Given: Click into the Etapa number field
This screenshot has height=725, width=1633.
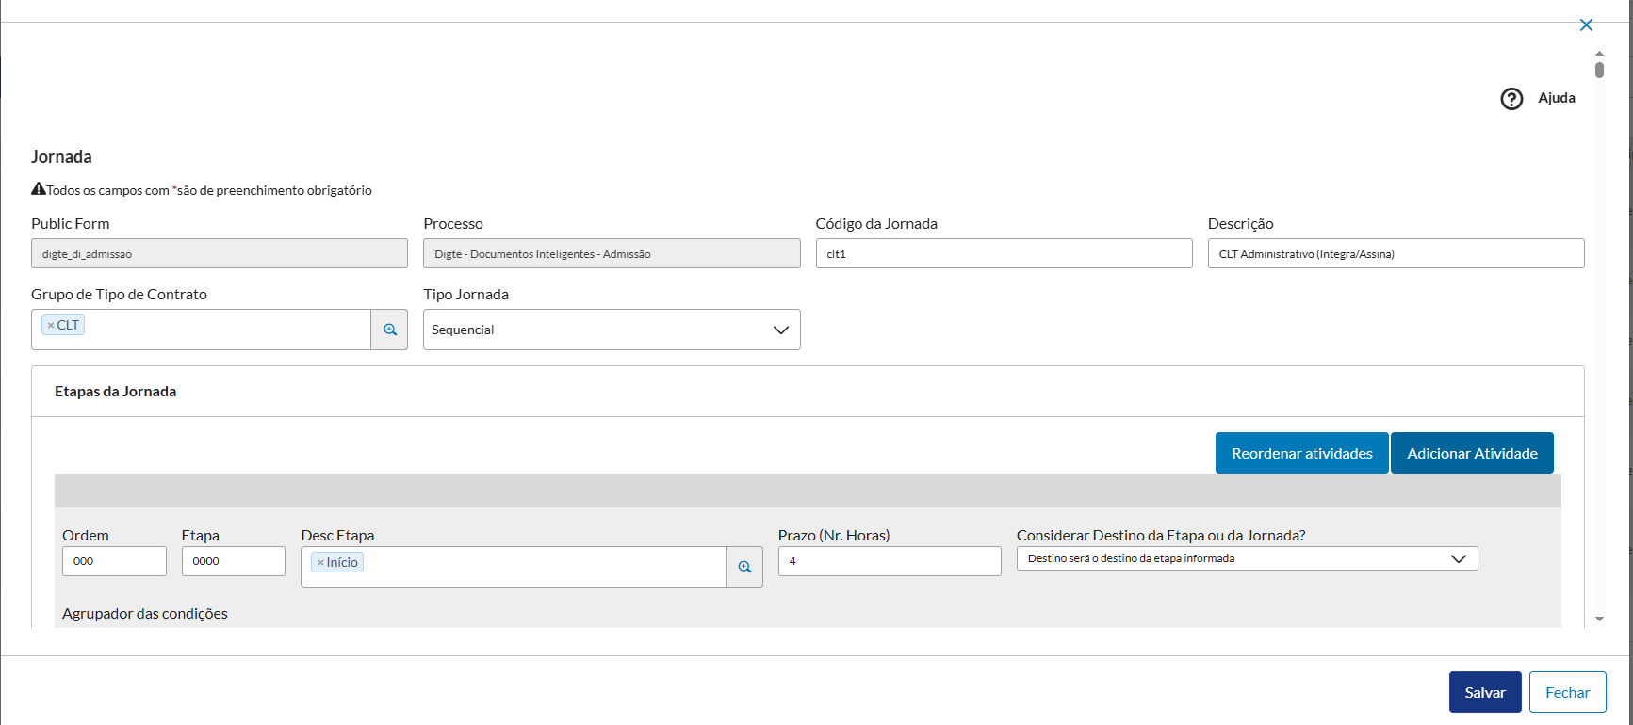Looking at the screenshot, I should coord(234,561).
